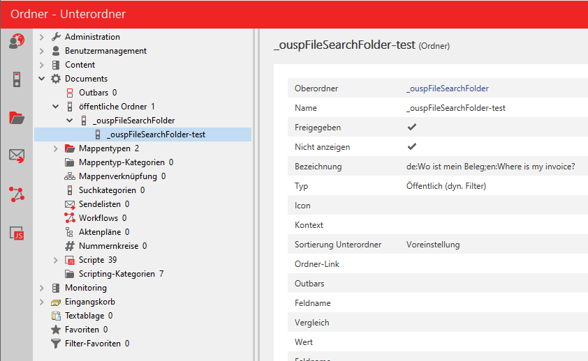Click the Scripte JS icon
Image resolution: width=588 pixels, height=361 pixels.
coord(70,260)
